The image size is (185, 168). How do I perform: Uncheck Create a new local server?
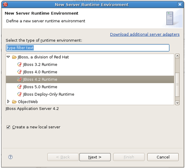coord(8,127)
